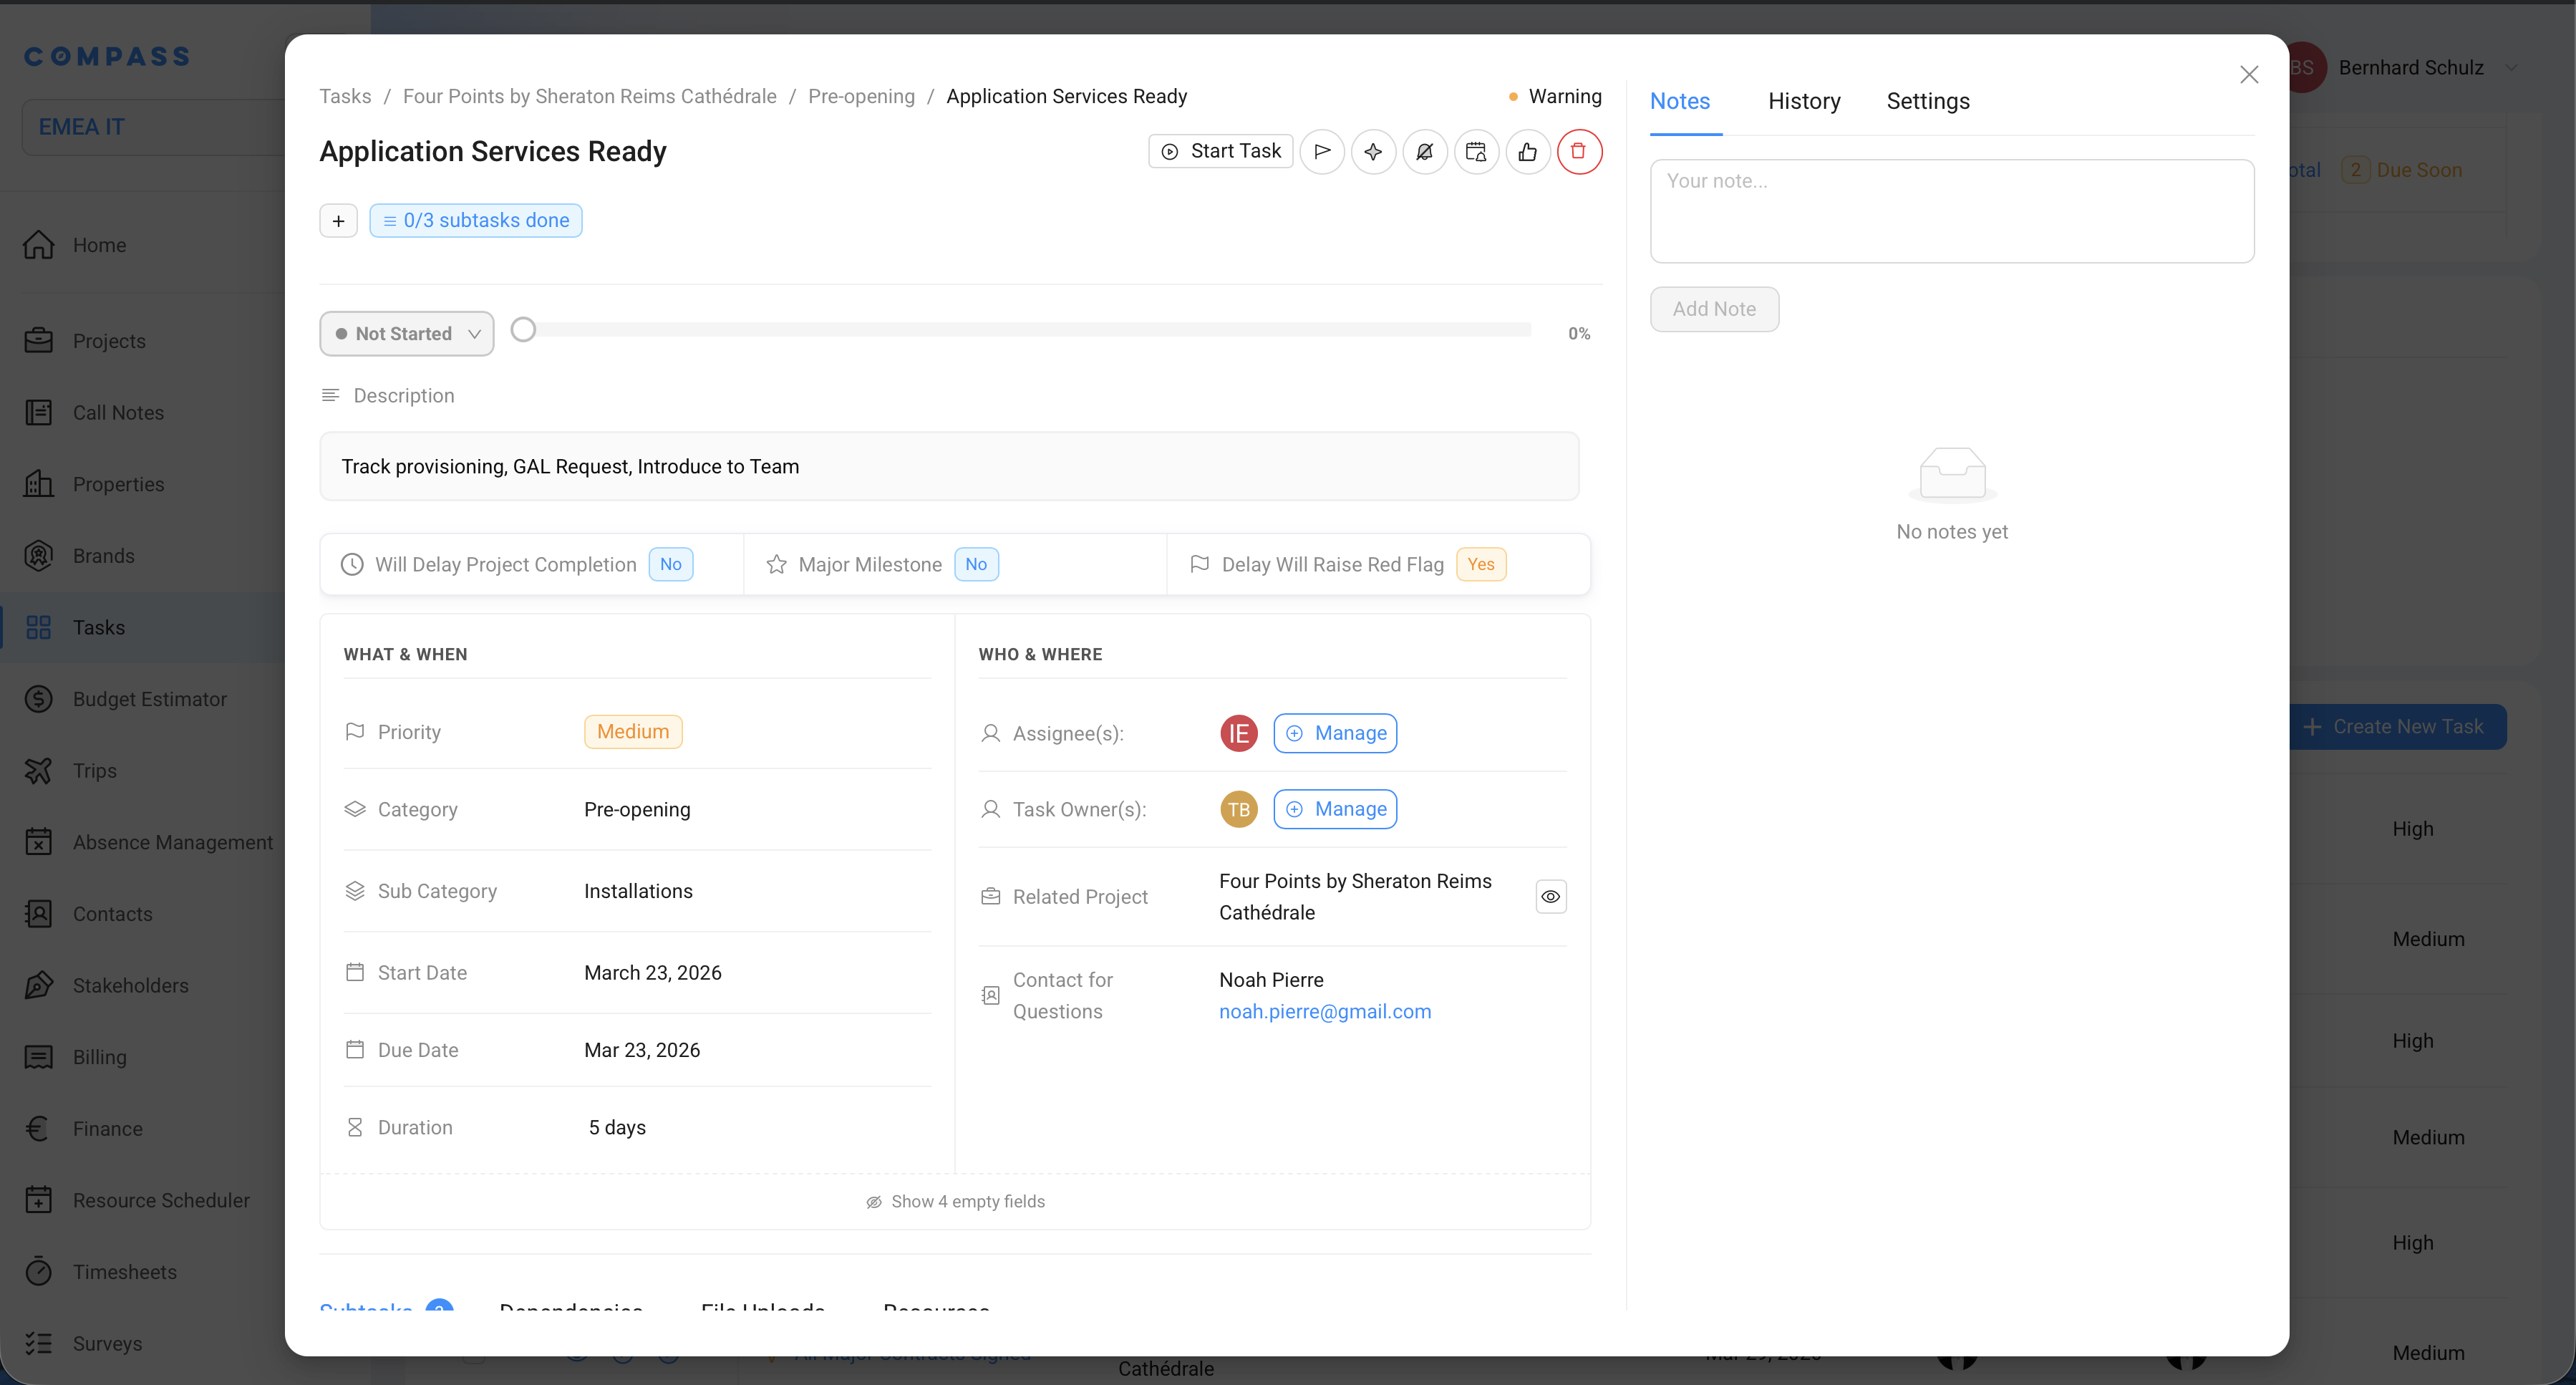Image resolution: width=2576 pixels, height=1385 pixels.
Task: Open Contacts in the sidebar
Action: pyautogui.click(x=112, y=914)
